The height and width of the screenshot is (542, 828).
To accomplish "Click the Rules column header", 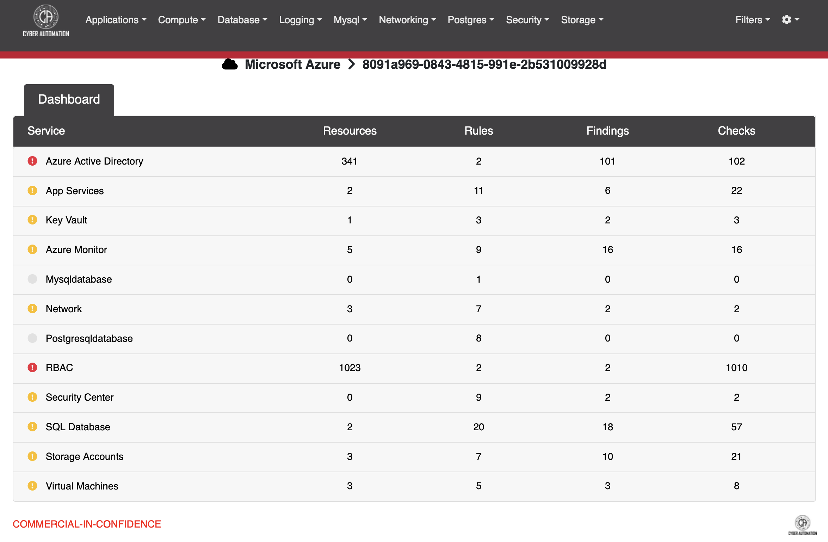I will 478,131.
